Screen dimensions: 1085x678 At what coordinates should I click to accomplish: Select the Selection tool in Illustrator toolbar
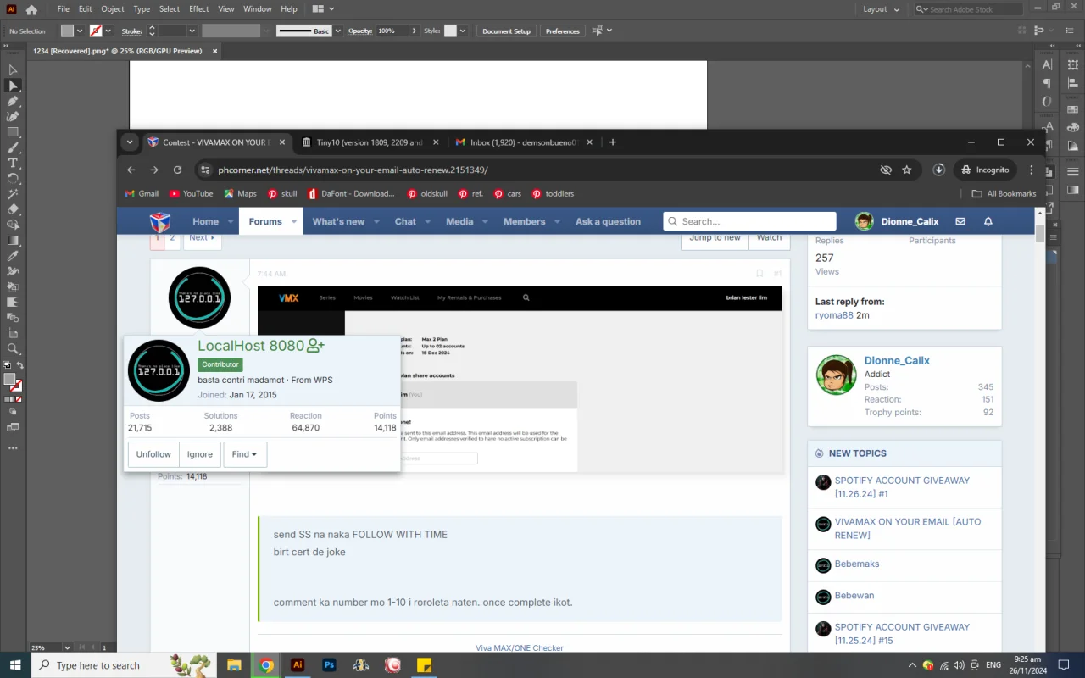pyautogui.click(x=13, y=69)
